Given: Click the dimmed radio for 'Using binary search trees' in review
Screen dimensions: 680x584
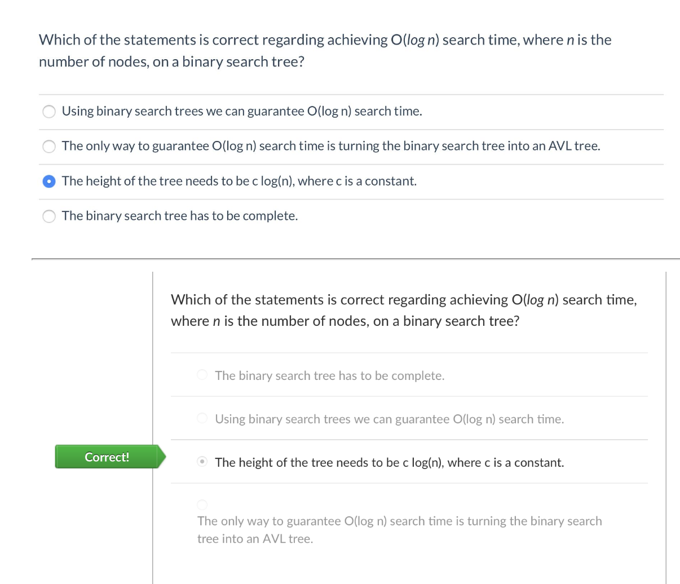Looking at the screenshot, I should pos(202,418).
